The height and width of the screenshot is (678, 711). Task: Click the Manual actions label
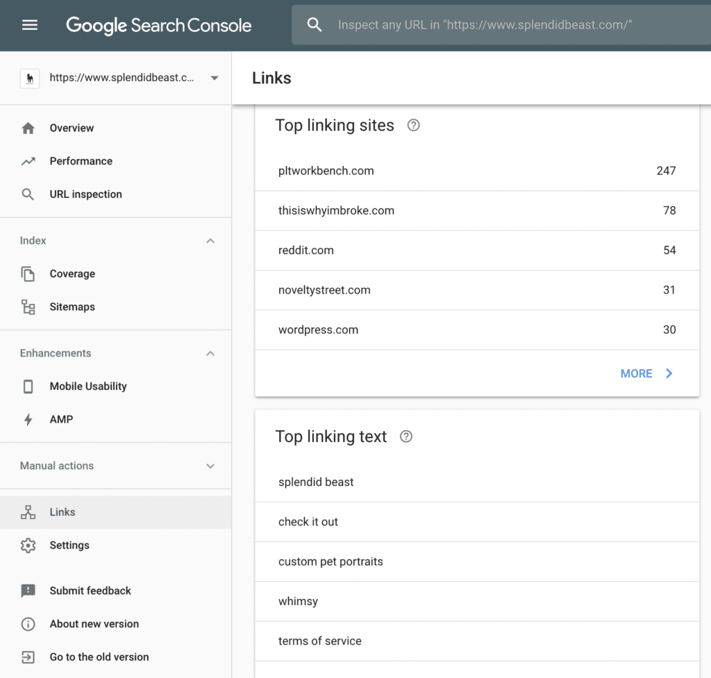tap(57, 466)
